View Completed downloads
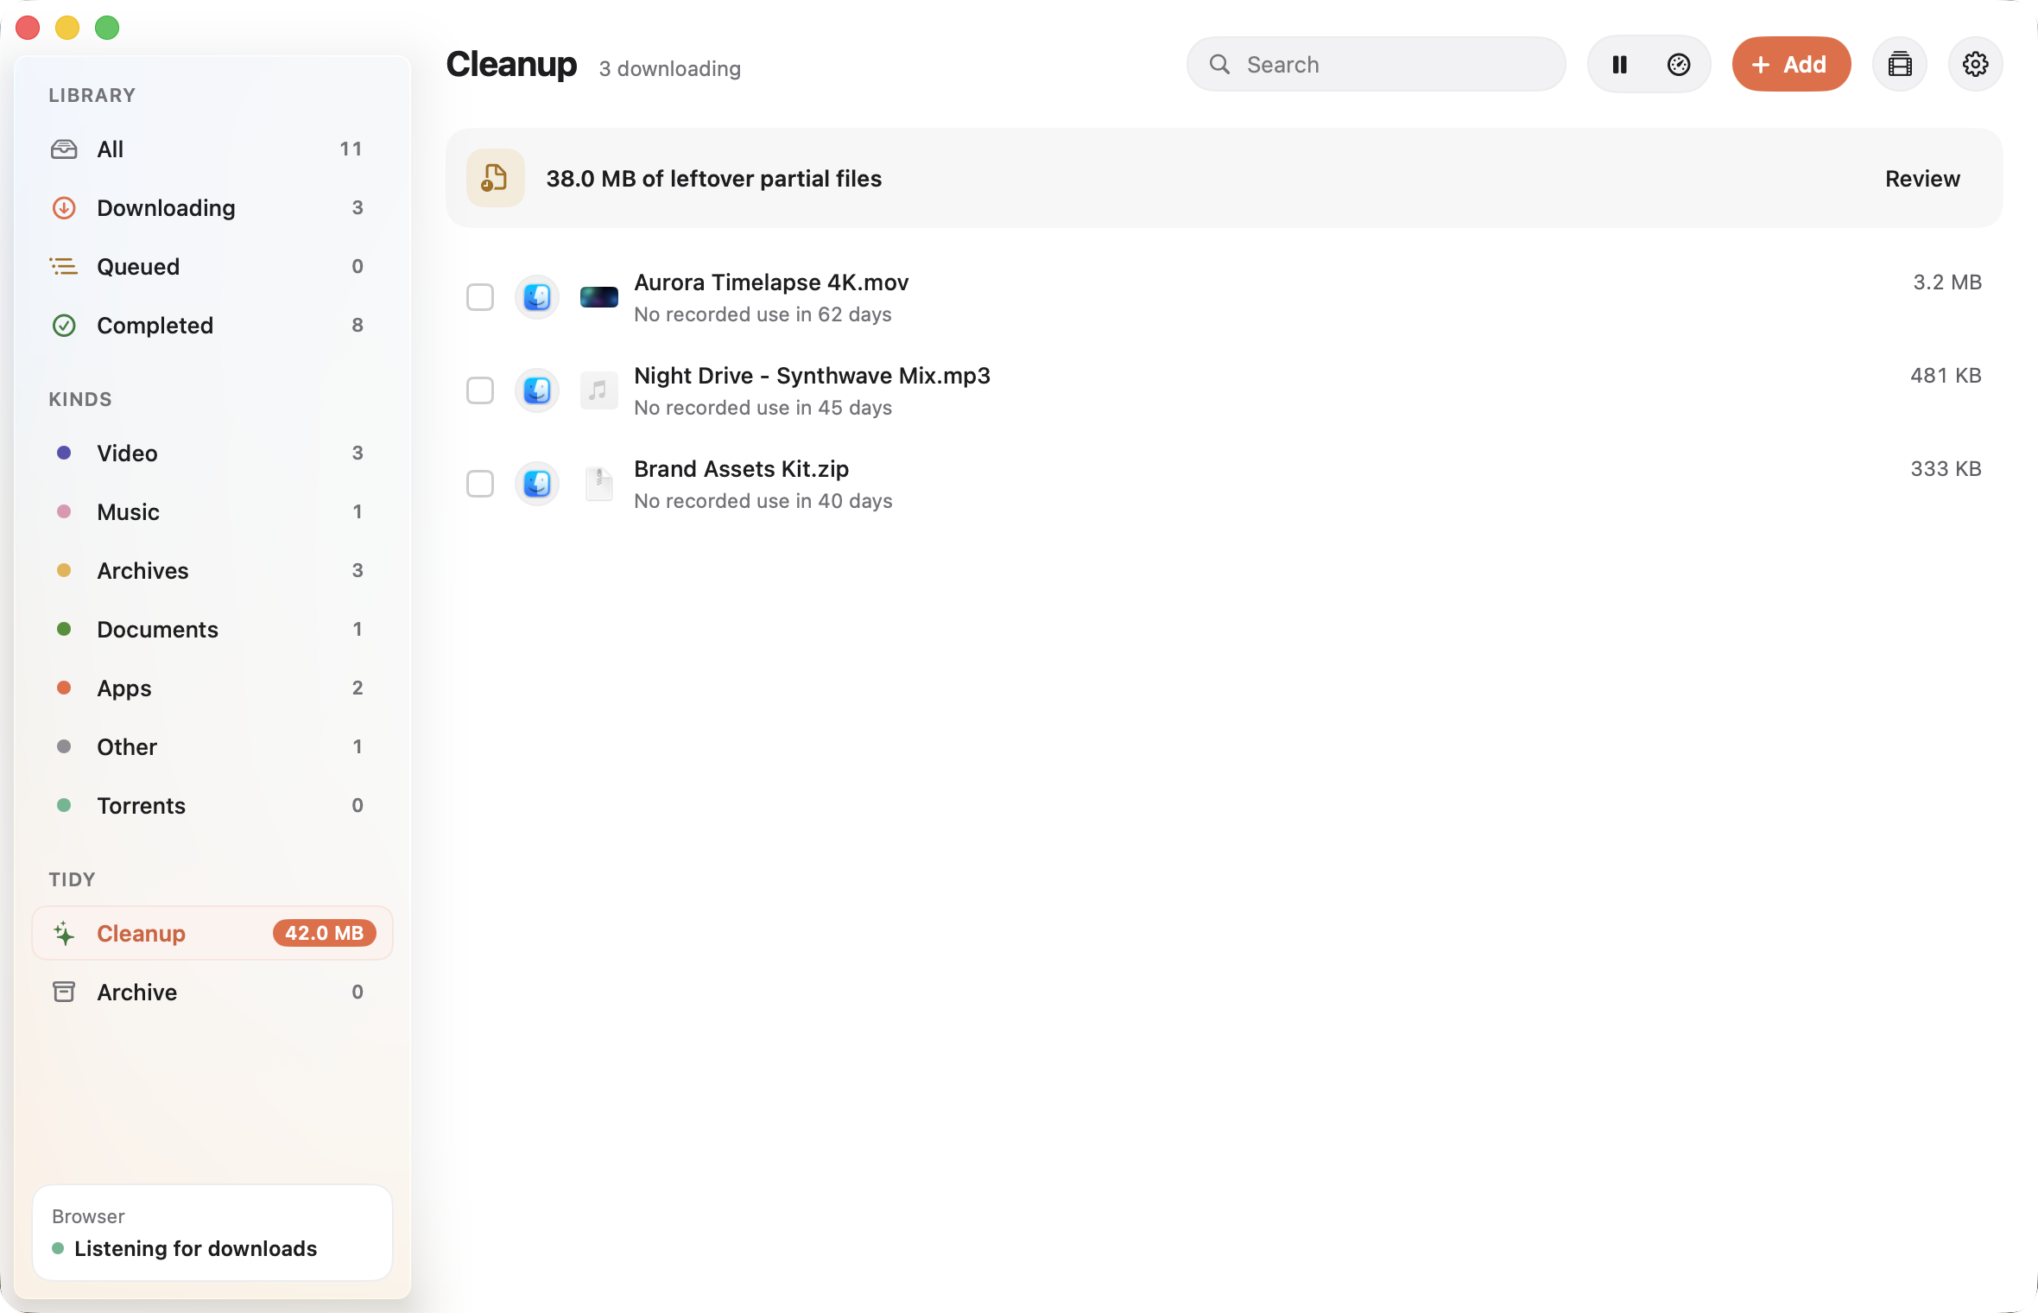Viewport: 2038px width, 1313px height. [x=212, y=326]
